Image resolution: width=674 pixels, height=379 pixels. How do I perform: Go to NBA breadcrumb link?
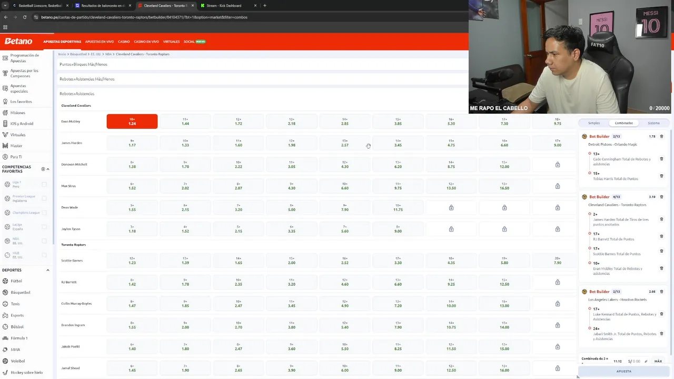(108, 54)
